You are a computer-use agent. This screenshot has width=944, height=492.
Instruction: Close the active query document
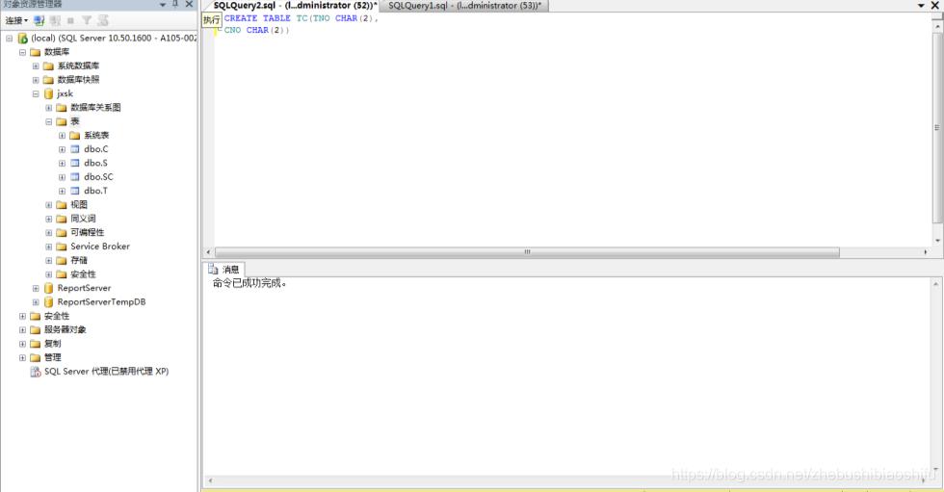click(935, 6)
